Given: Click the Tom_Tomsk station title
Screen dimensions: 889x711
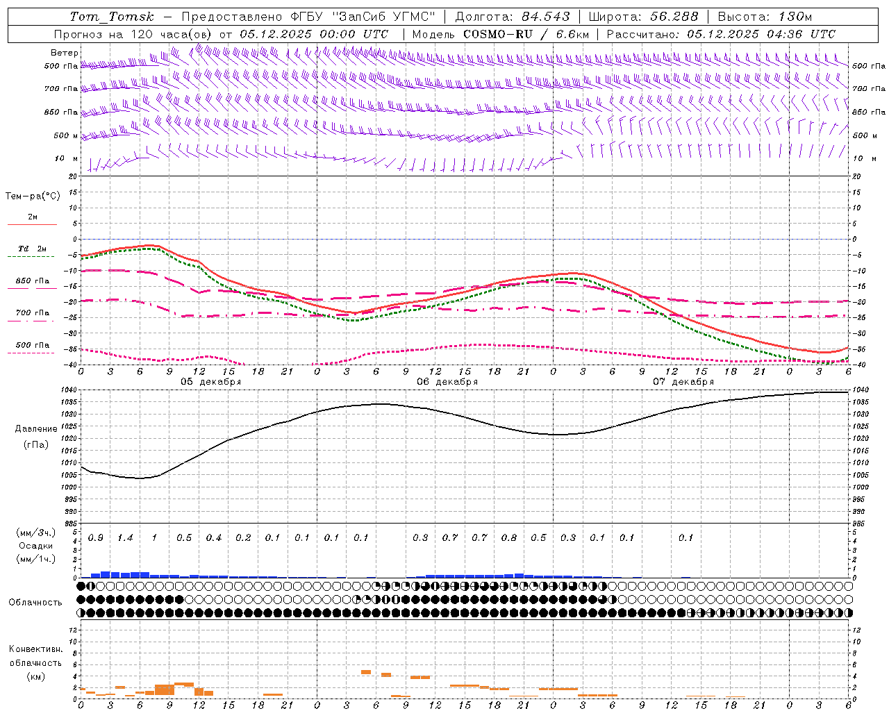Looking at the screenshot, I should point(112,17).
